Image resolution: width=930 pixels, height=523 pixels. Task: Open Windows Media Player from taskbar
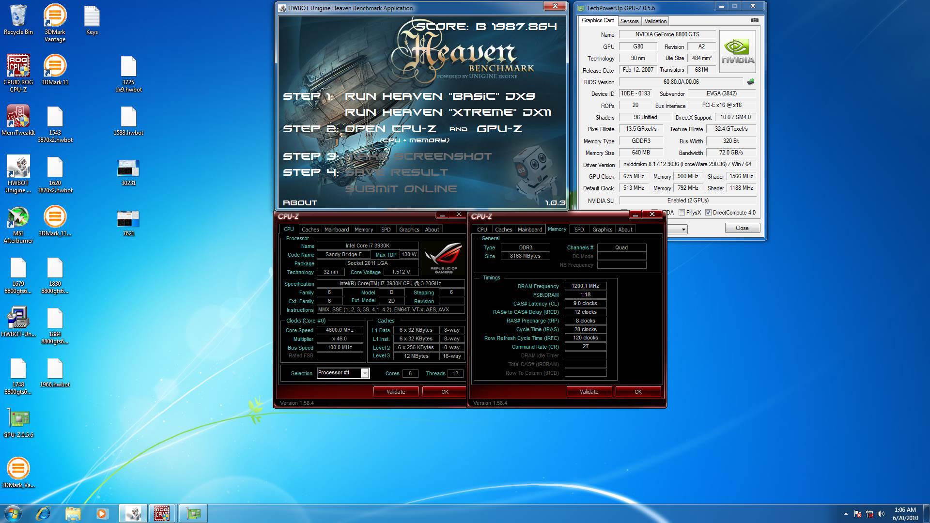102,513
